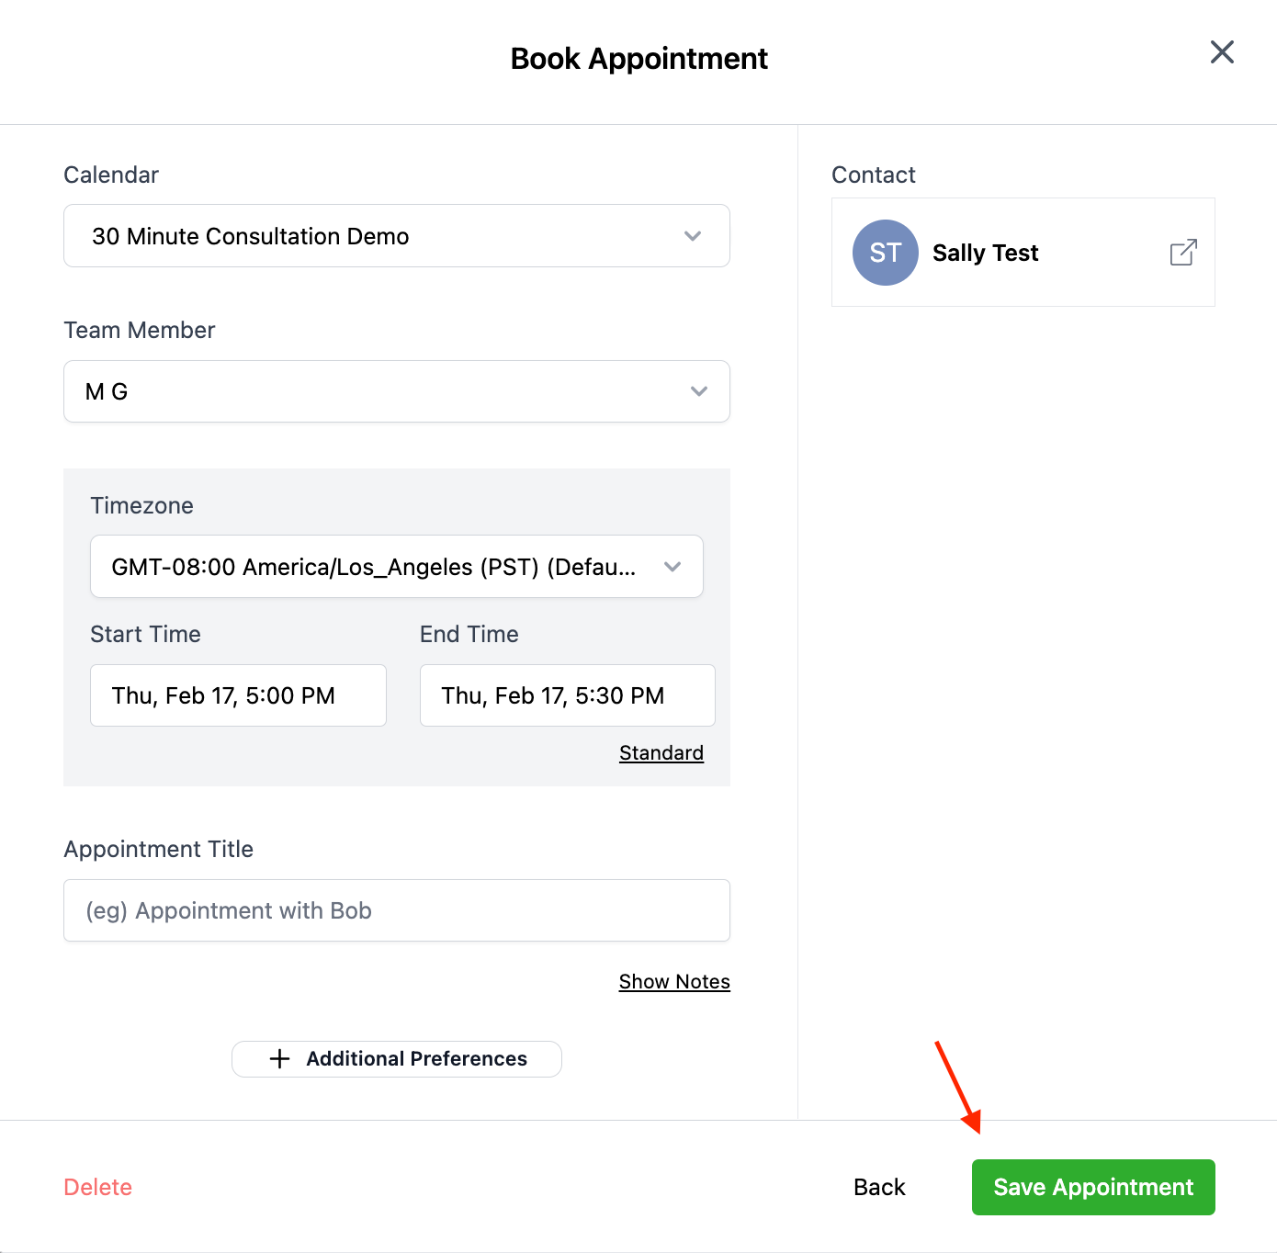Focus the Appointment Title input
Screen dimensions: 1277x1253
click(x=397, y=910)
